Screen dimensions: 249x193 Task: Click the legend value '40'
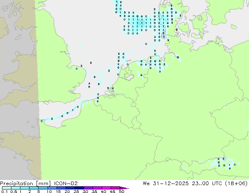click(x=103, y=191)
